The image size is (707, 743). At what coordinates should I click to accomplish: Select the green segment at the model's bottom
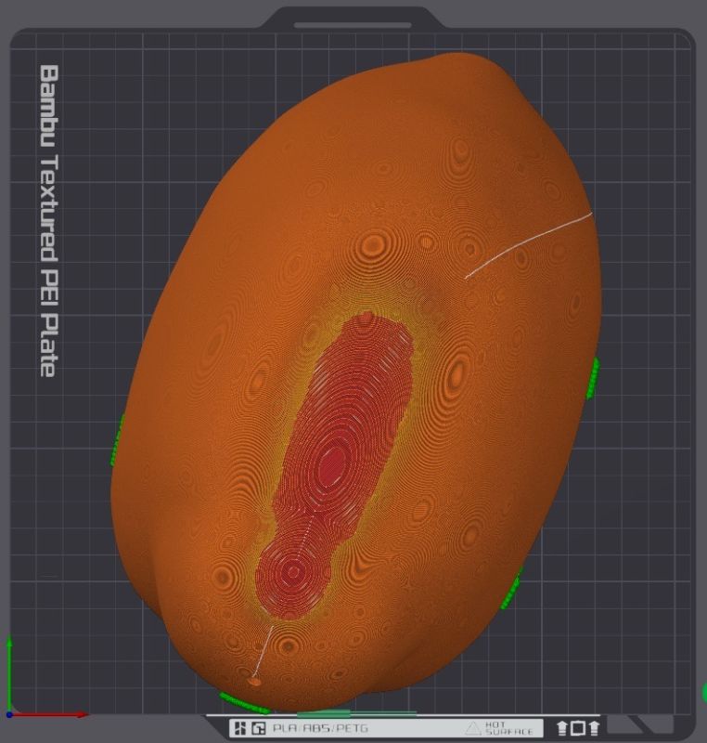[x=243, y=703]
